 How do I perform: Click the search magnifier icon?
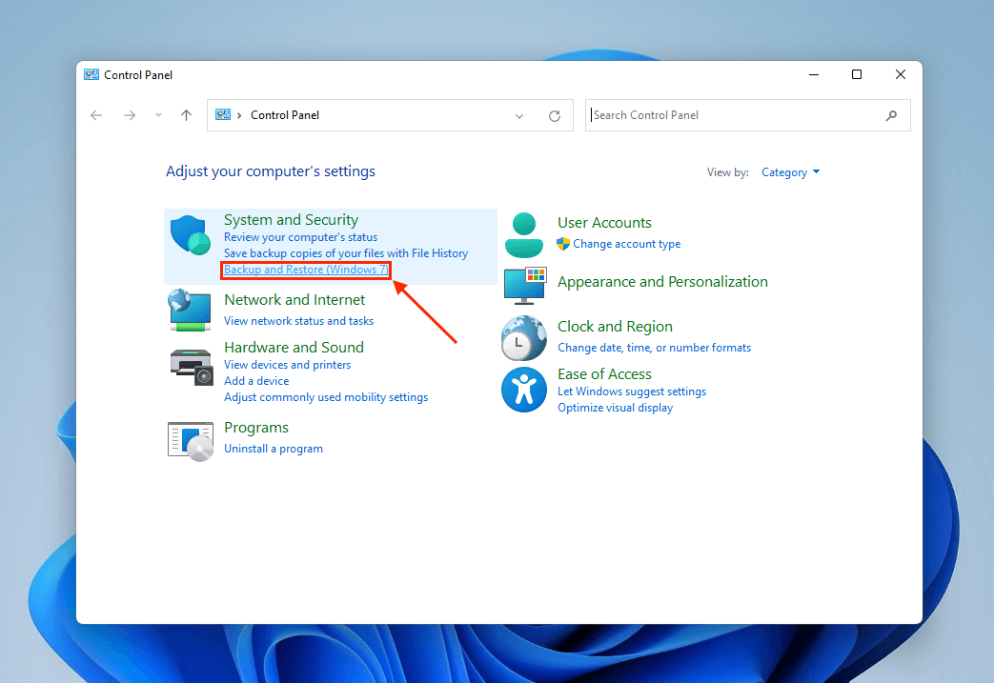pos(891,115)
